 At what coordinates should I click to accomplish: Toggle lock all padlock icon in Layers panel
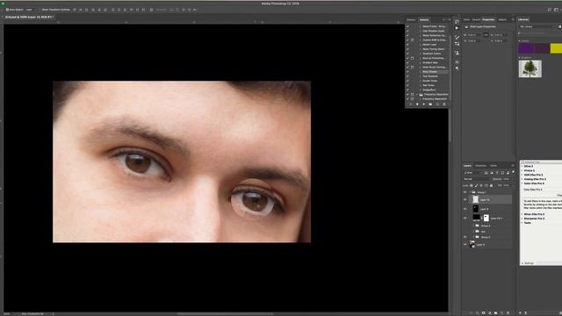pyautogui.click(x=491, y=185)
